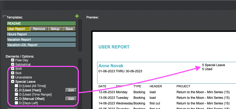Click the 13-06-2023 date cell
The image size is (236, 109).
point(107,98)
